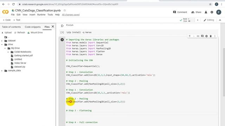Click Upload in the Files panel

[7, 33]
